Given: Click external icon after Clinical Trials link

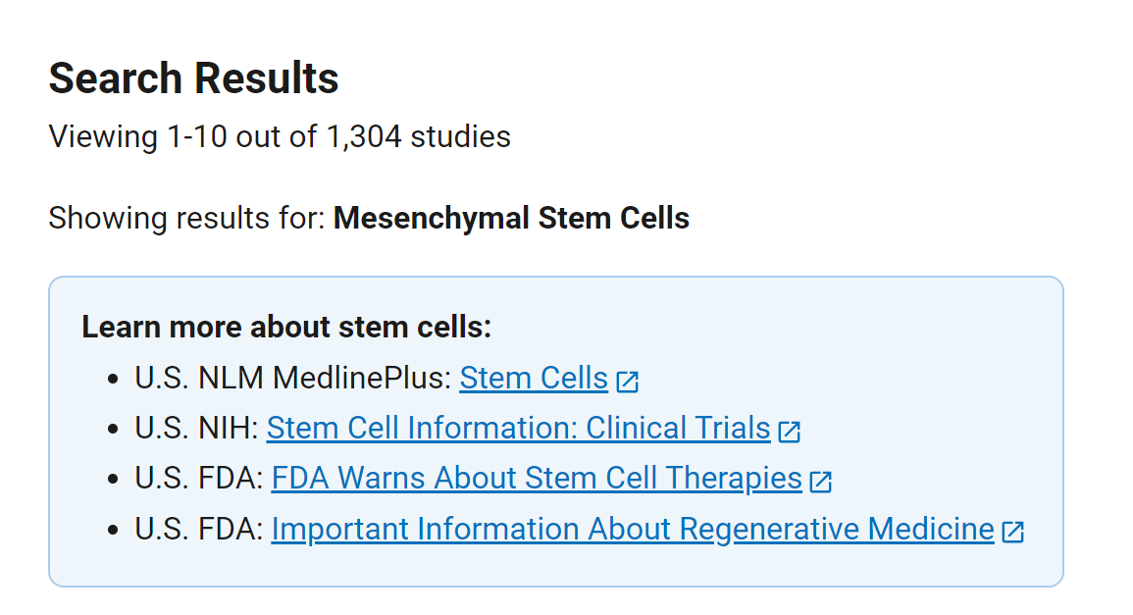Looking at the screenshot, I should 790,431.
